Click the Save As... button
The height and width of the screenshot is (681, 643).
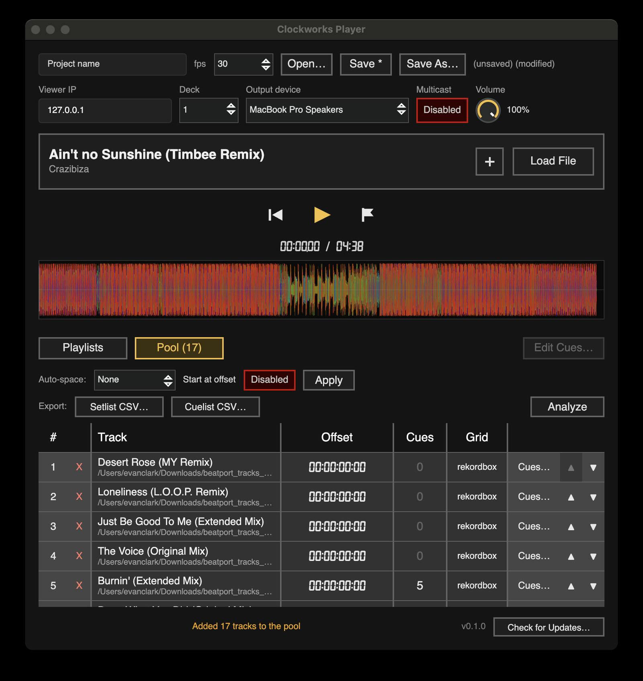pos(432,64)
